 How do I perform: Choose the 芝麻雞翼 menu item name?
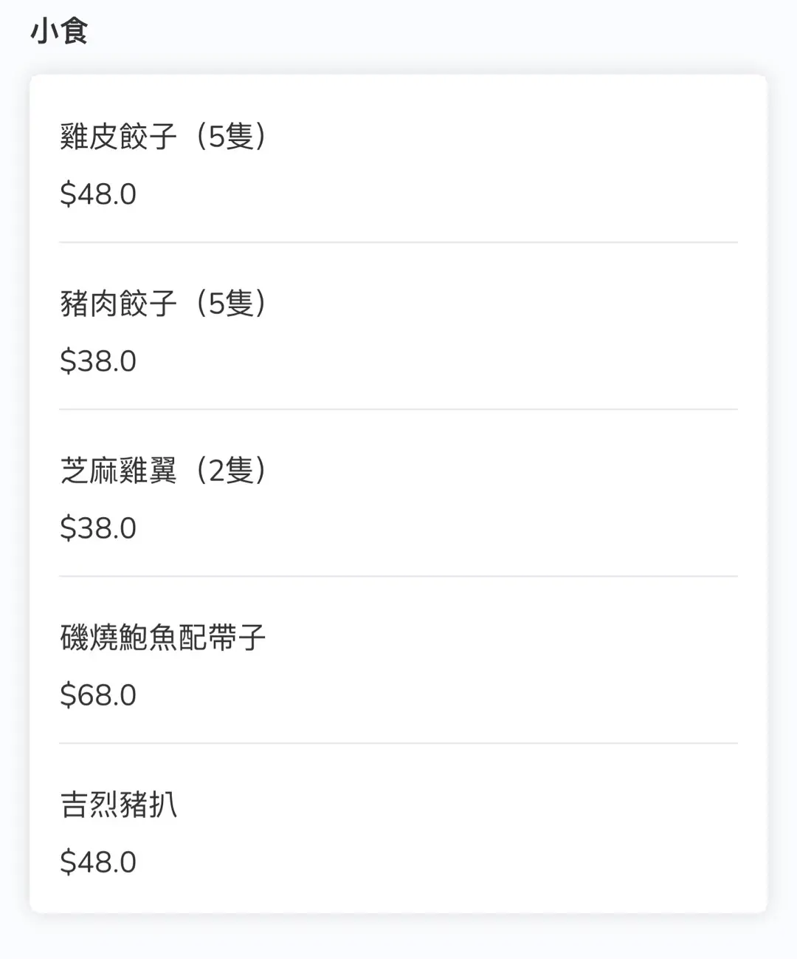(x=118, y=471)
